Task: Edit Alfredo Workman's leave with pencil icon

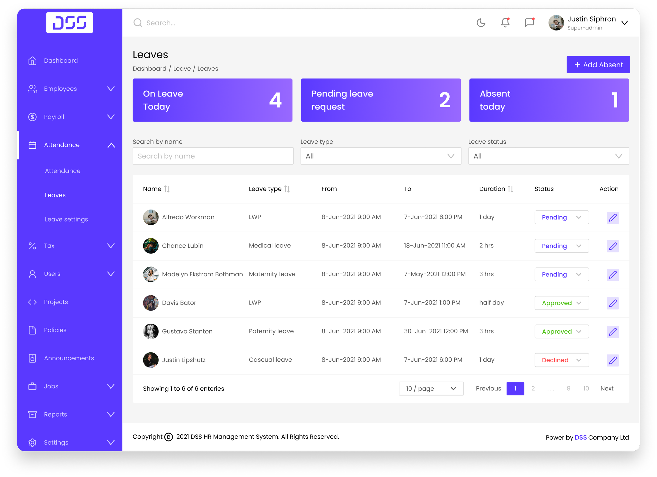Action: pyautogui.click(x=613, y=218)
